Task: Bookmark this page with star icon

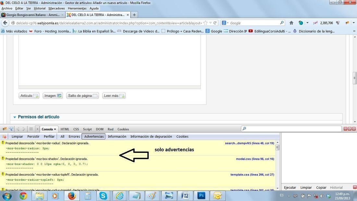Action: click(205, 23)
